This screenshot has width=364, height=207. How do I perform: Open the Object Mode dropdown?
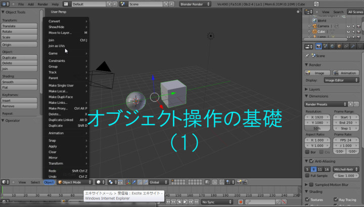point(75,182)
